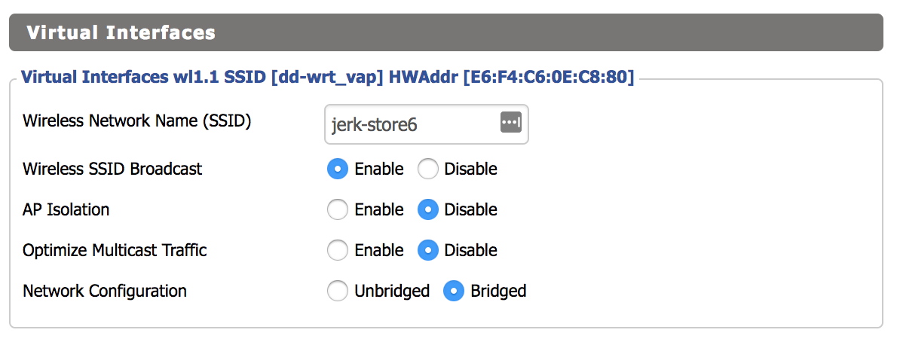Click the 'Network Configuration' label
The width and height of the screenshot is (897, 342).
(105, 291)
